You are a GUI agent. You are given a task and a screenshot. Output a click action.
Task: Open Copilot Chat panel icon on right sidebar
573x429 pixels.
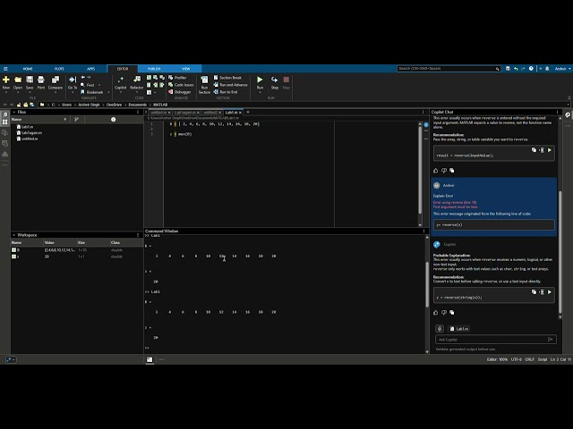pyautogui.click(x=568, y=115)
